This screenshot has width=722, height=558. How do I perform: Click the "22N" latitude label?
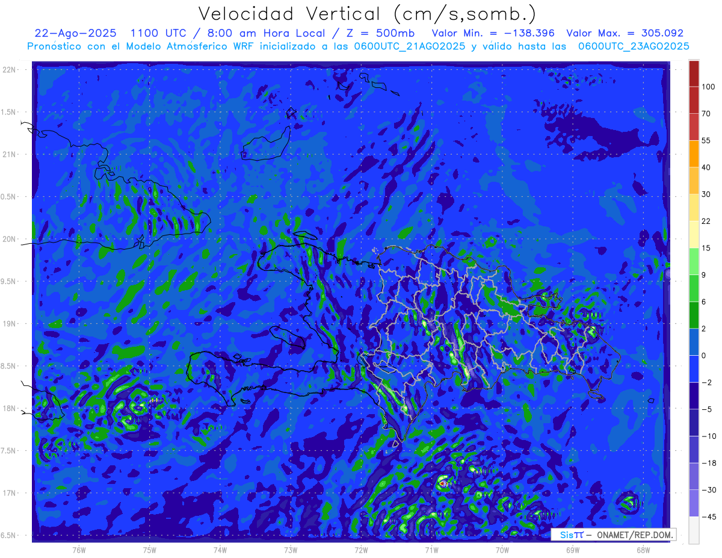point(10,70)
